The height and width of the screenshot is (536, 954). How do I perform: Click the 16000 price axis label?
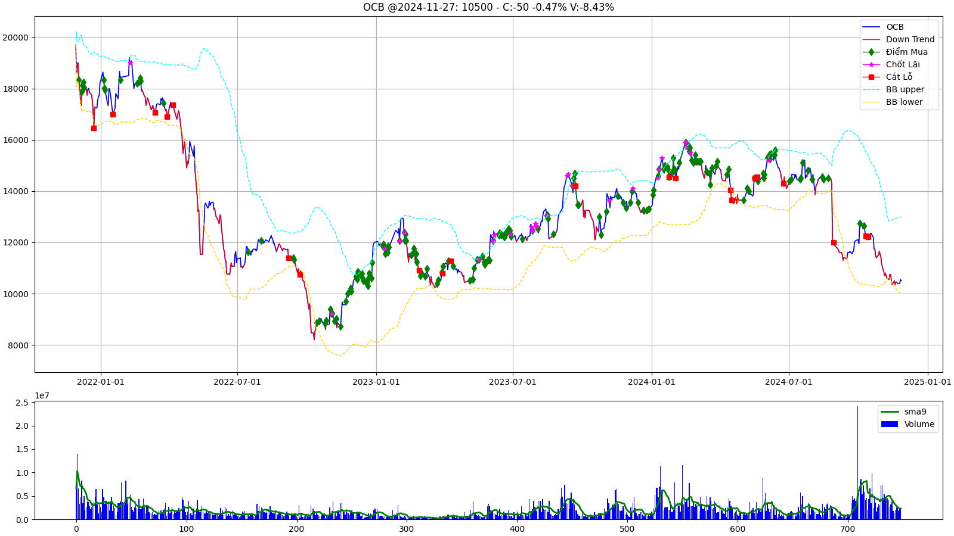coord(16,140)
